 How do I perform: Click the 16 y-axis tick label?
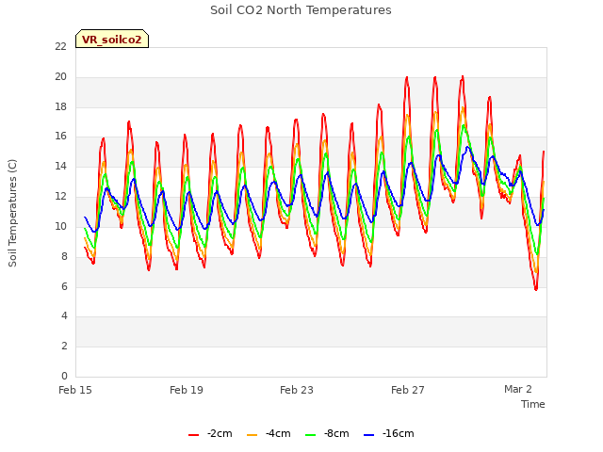[x=60, y=137]
